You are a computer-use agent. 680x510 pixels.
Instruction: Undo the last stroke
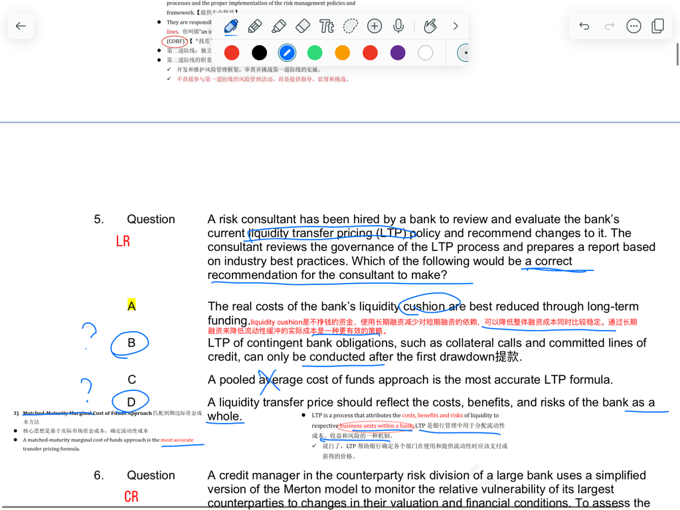[584, 26]
